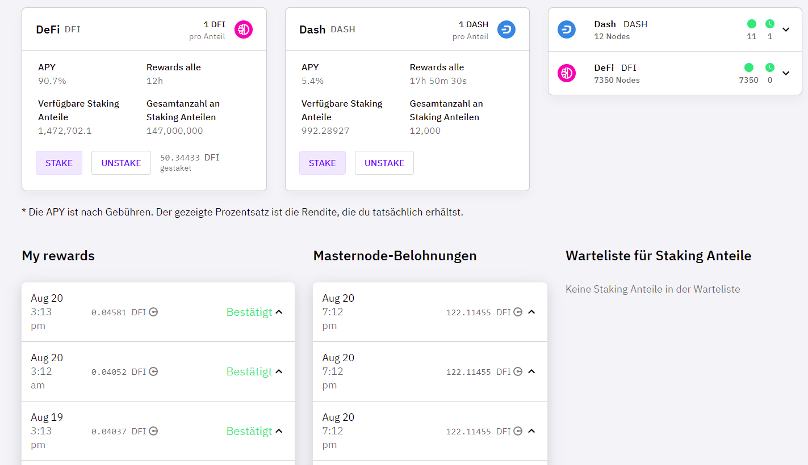This screenshot has height=465, width=808.
Task: Click the DeFi coin icon in the 7350 Nodes row
Action: pyautogui.click(x=567, y=73)
